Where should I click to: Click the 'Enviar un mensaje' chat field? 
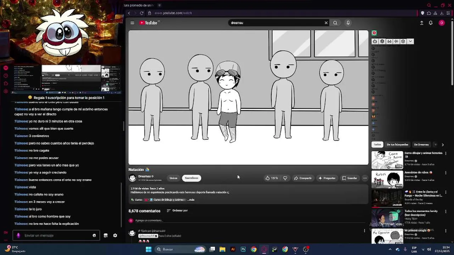tap(57, 236)
